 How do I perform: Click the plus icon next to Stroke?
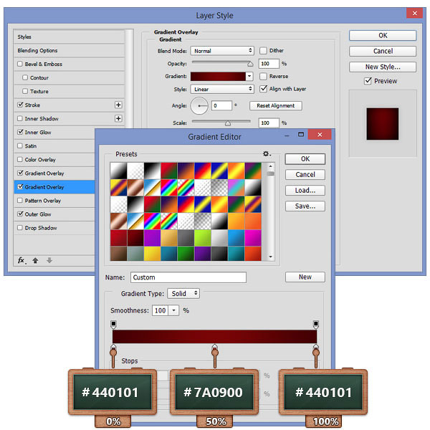click(x=118, y=105)
